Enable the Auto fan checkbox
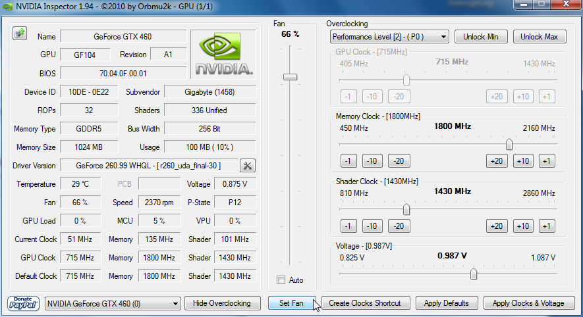Image resolution: width=583 pixels, height=317 pixels. pos(282,280)
